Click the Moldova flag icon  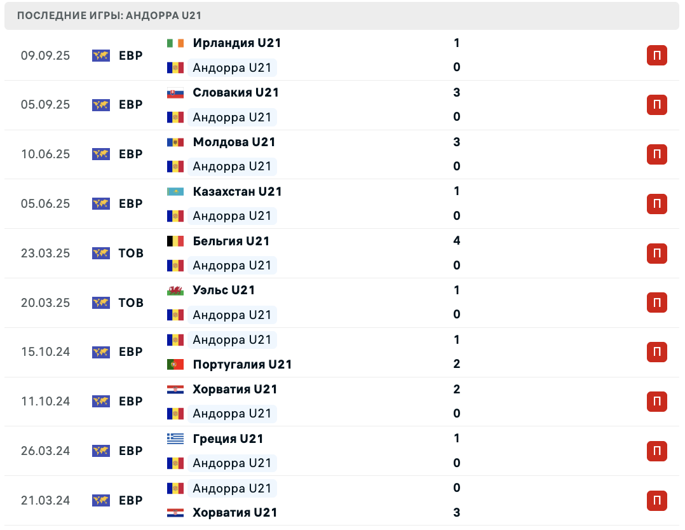pyautogui.click(x=175, y=142)
